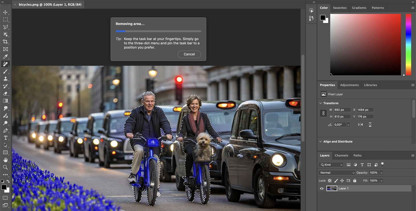Screen dimensions: 416x211
Task: Toggle filter for smart objects
Action: tap(376, 165)
